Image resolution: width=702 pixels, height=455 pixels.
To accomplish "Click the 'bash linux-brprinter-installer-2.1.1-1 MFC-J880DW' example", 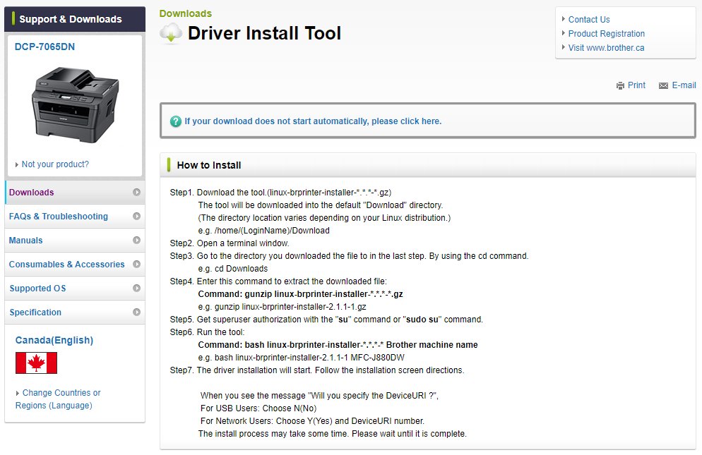I will (309, 358).
